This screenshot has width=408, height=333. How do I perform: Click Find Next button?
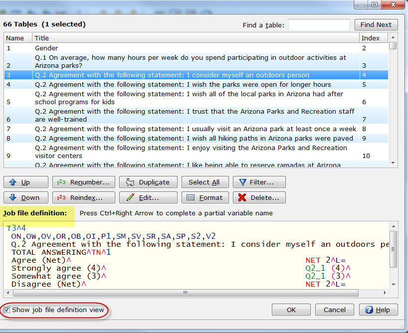(x=376, y=25)
